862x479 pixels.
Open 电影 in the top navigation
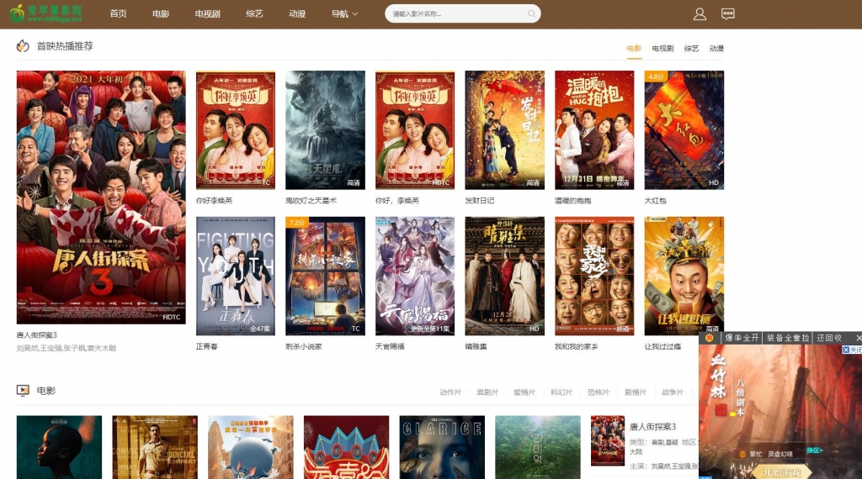pyautogui.click(x=161, y=13)
